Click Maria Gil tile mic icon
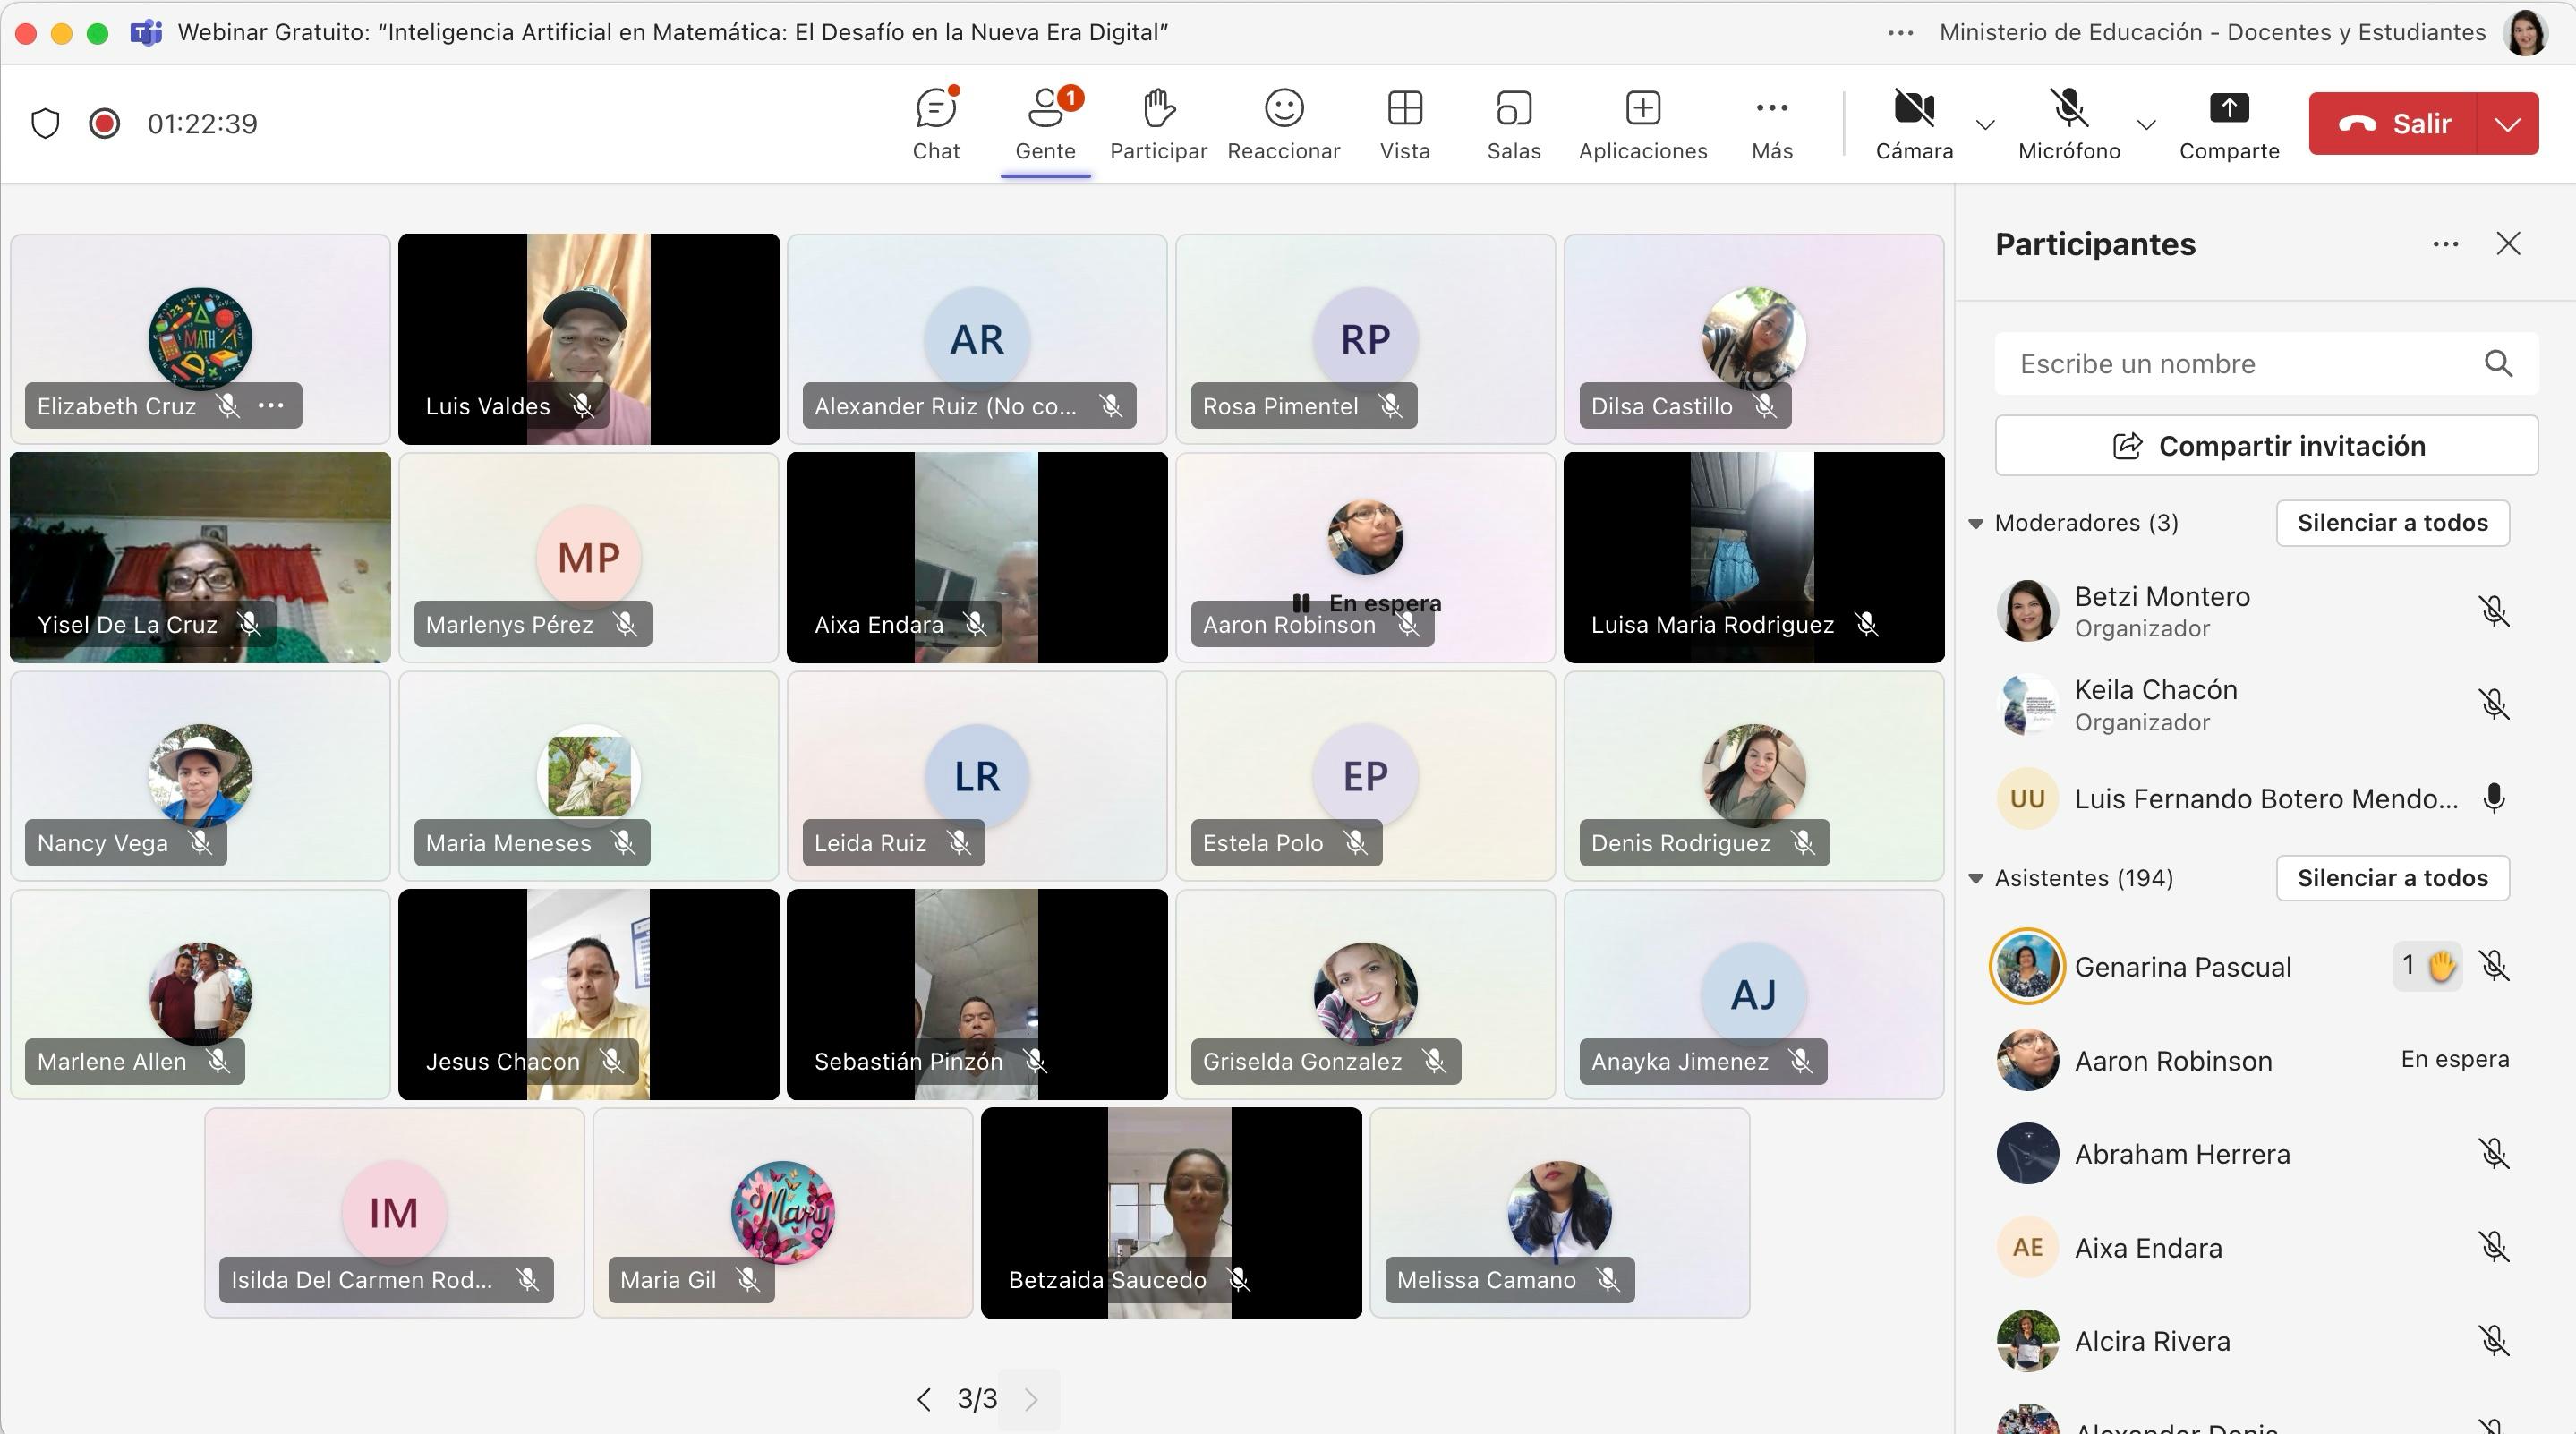 [x=748, y=1279]
